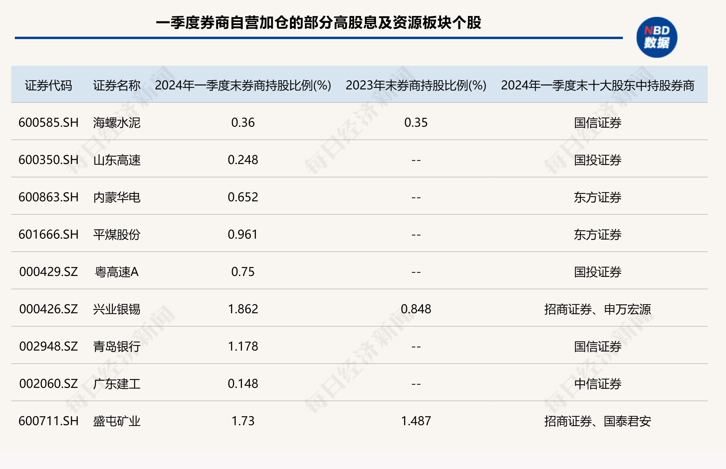Screen dimensions: 726x469
Task: Click the 2024年一季度末十大股东中持股券商 header
Action: pos(597,85)
